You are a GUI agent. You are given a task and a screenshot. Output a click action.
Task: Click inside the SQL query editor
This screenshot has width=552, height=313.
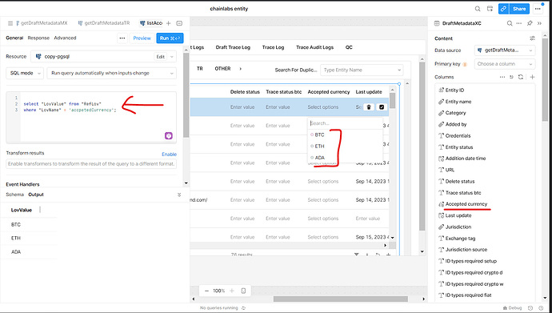[91, 117]
